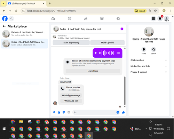Mute the conversation with the bell icon
This screenshot has width=174, height=139.
(144, 49)
